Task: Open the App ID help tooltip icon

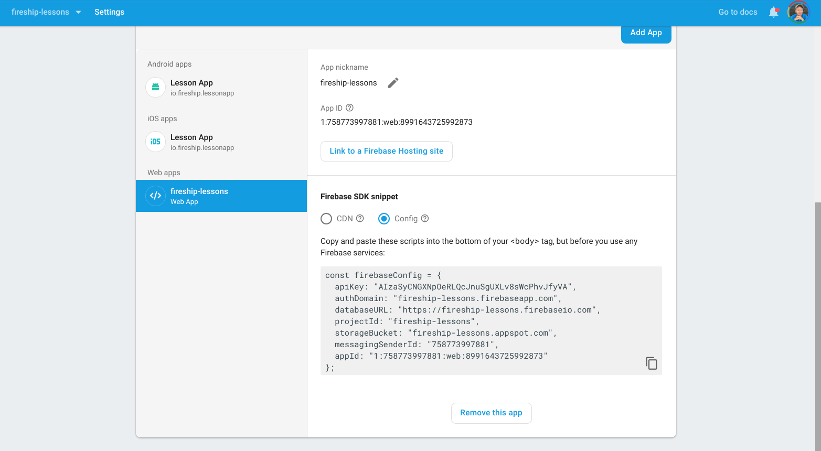Action: [x=350, y=108]
